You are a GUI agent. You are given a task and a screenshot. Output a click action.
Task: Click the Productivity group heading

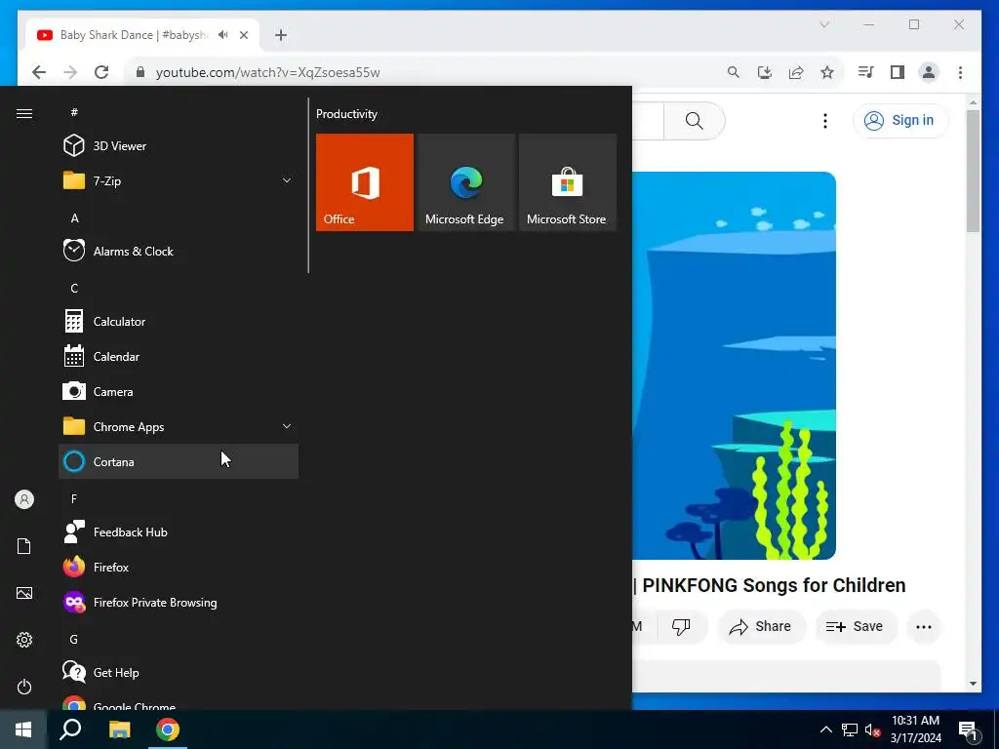(x=346, y=114)
